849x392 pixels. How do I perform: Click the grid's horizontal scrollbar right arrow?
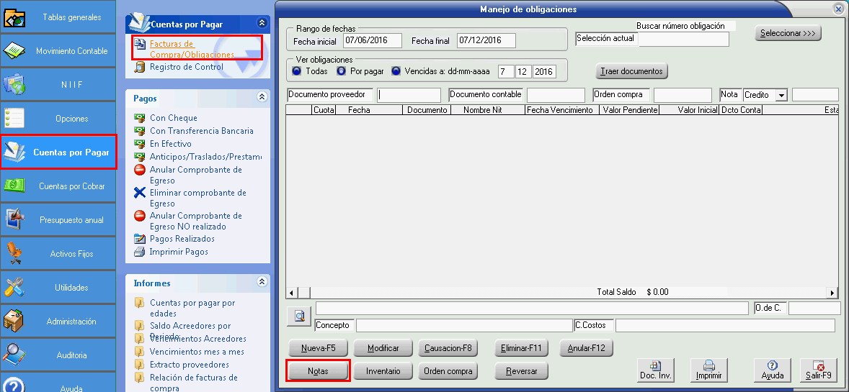(832, 293)
